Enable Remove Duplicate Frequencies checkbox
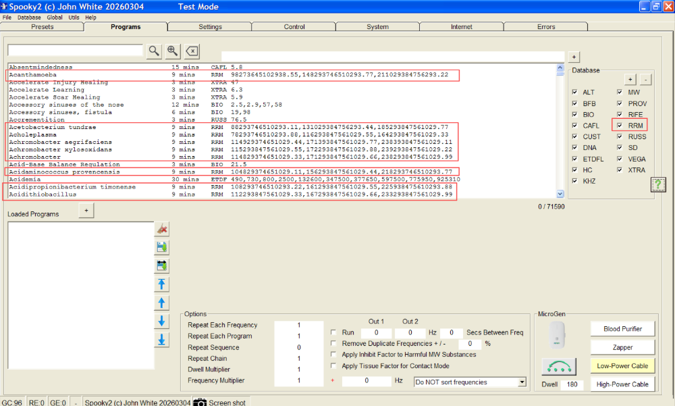Screen dimensions: 675x406 [334, 343]
